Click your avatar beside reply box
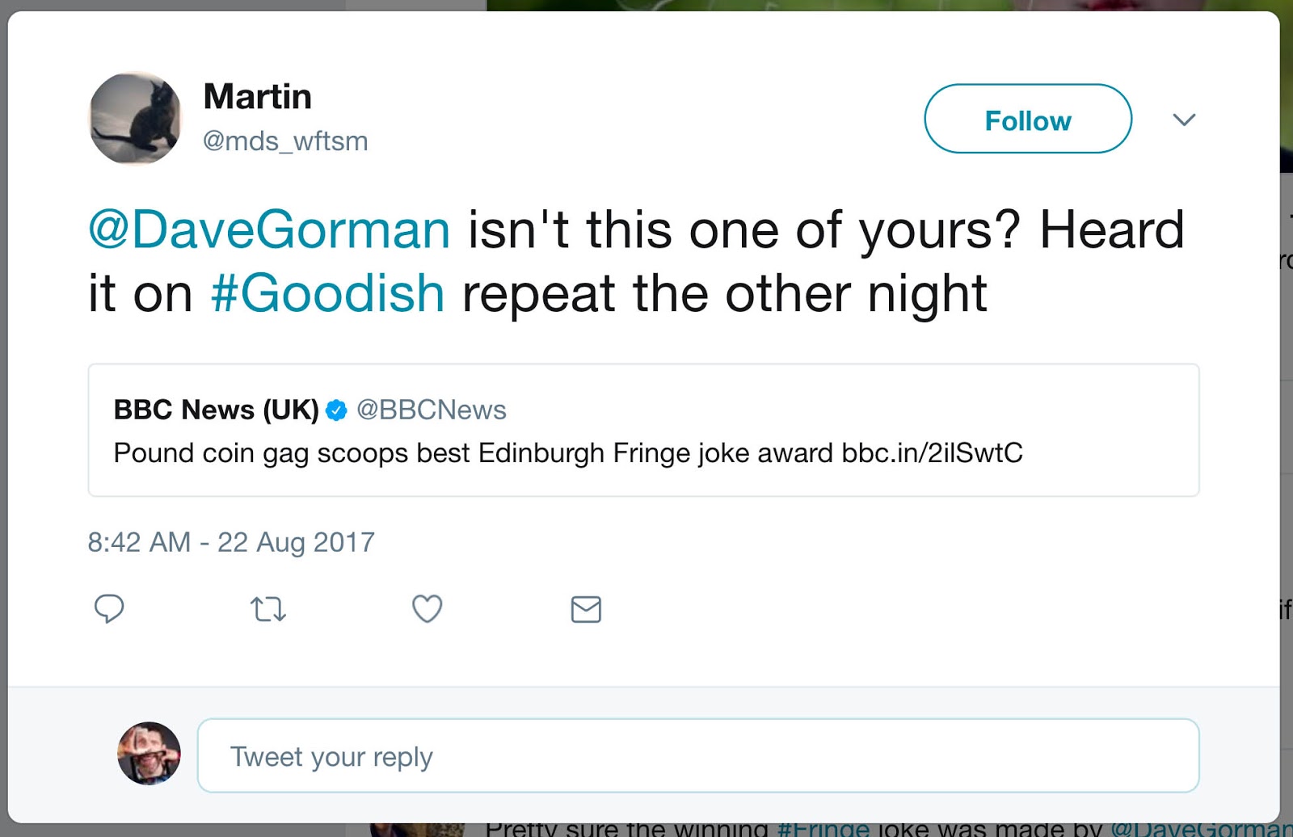Viewport: 1293px width, 837px height. pos(149,754)
